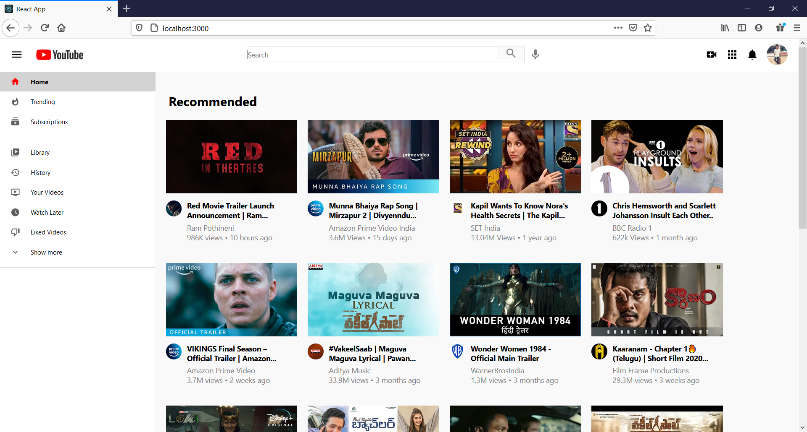Open Vikings Official Trailer thumbnail
Viewport: 807px width, 432px height.
(232, 299)
